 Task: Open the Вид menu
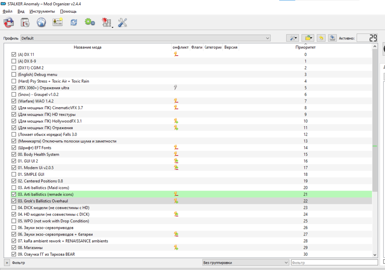[x=21, y=11]
